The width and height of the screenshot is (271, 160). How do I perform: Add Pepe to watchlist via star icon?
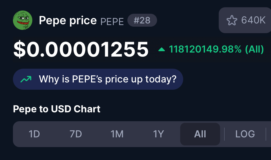click(x=232, y=20)
